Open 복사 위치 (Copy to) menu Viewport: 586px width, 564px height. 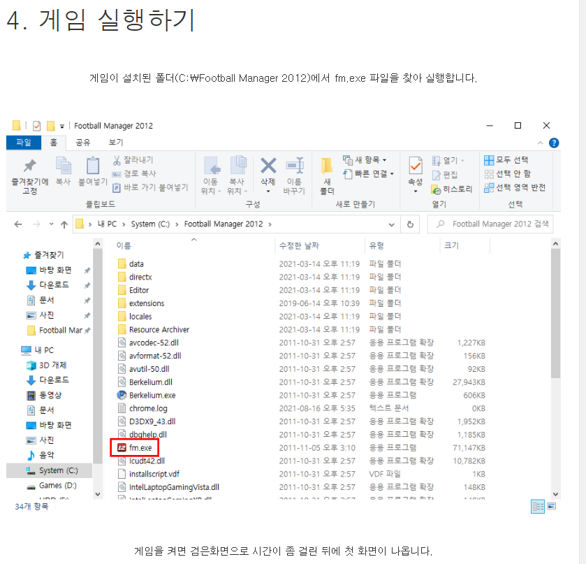(237, 176)
